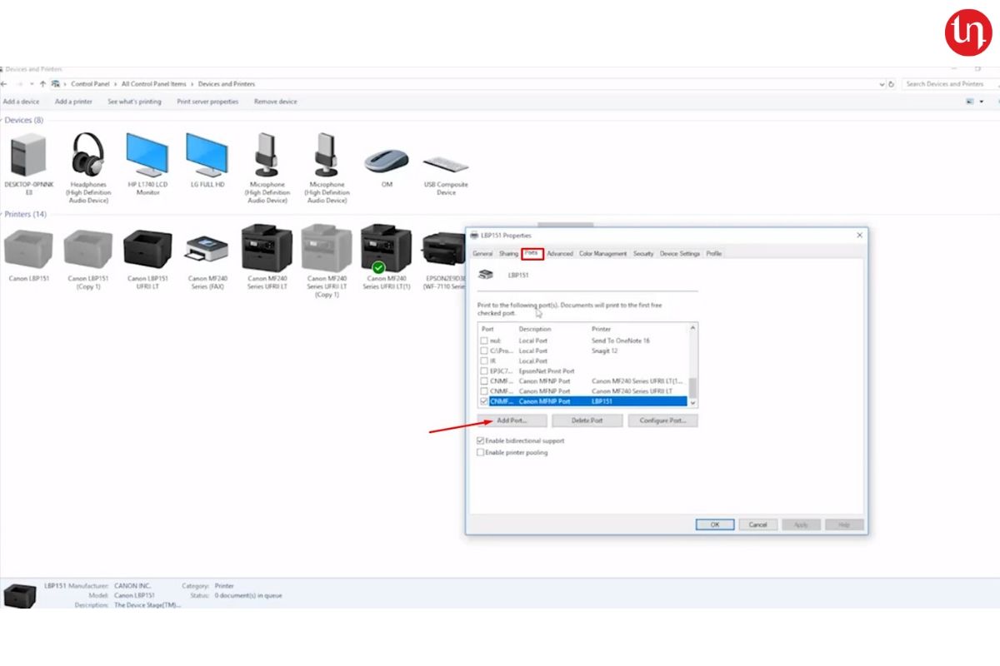1000x666 pixels.
Task: Click Remove device in toolbar
Action: click(x=276, y=102)
